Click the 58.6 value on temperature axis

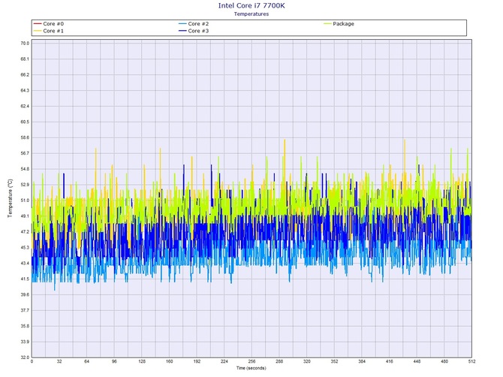pos(25,137)
